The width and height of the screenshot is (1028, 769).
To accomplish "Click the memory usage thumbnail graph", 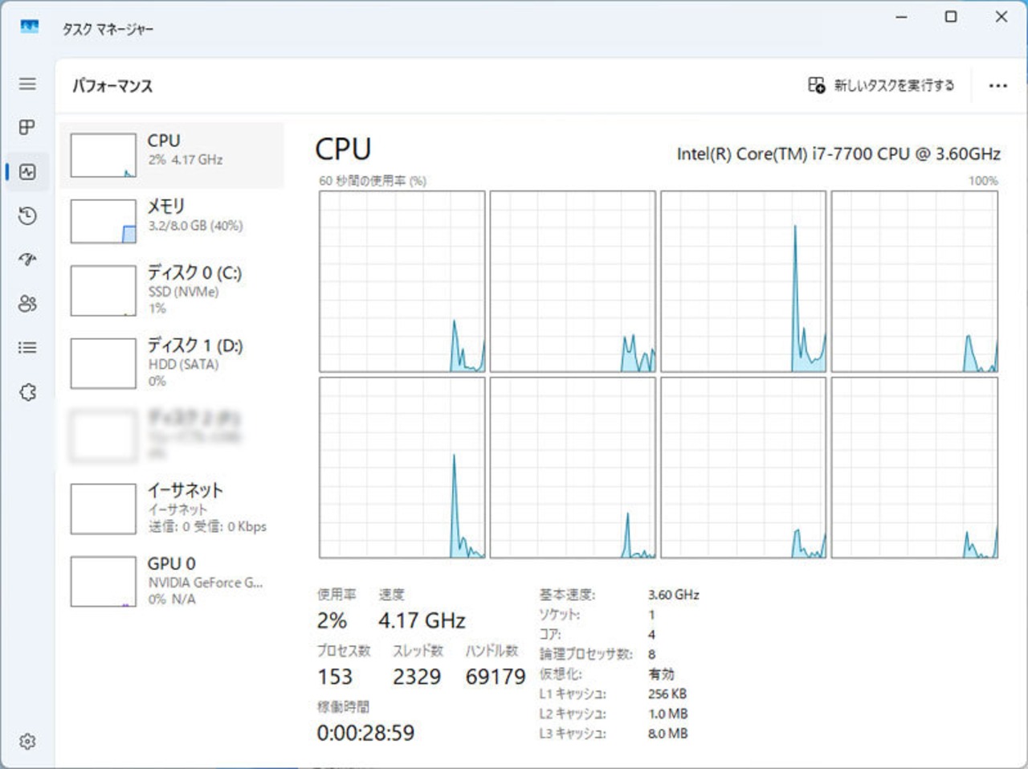I will pos(103,221).
